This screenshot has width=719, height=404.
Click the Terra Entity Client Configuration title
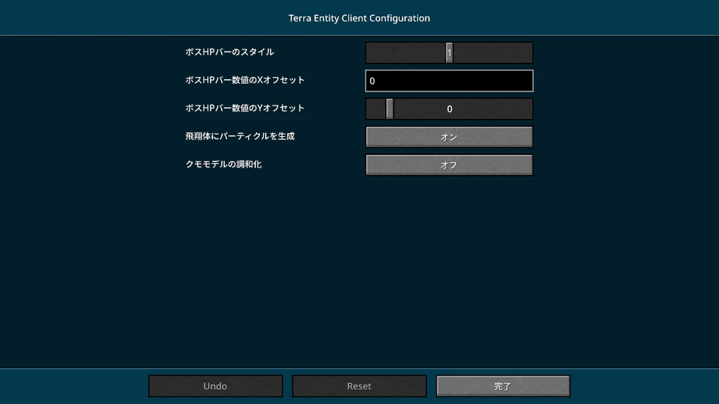(x=359, y=18)
